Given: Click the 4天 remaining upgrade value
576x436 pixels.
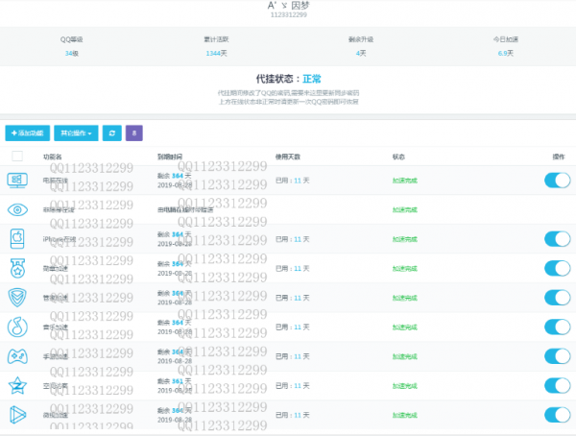Looking at the screenshot, I should pos(361,54).
